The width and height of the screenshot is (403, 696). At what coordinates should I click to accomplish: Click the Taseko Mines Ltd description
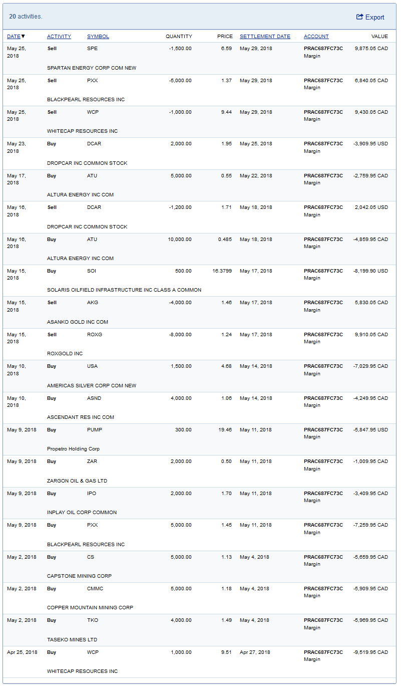[72, 640]
